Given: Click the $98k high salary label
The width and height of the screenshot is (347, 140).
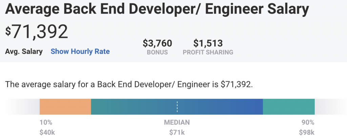Looking at the screenshot, I should pos(307,133).
